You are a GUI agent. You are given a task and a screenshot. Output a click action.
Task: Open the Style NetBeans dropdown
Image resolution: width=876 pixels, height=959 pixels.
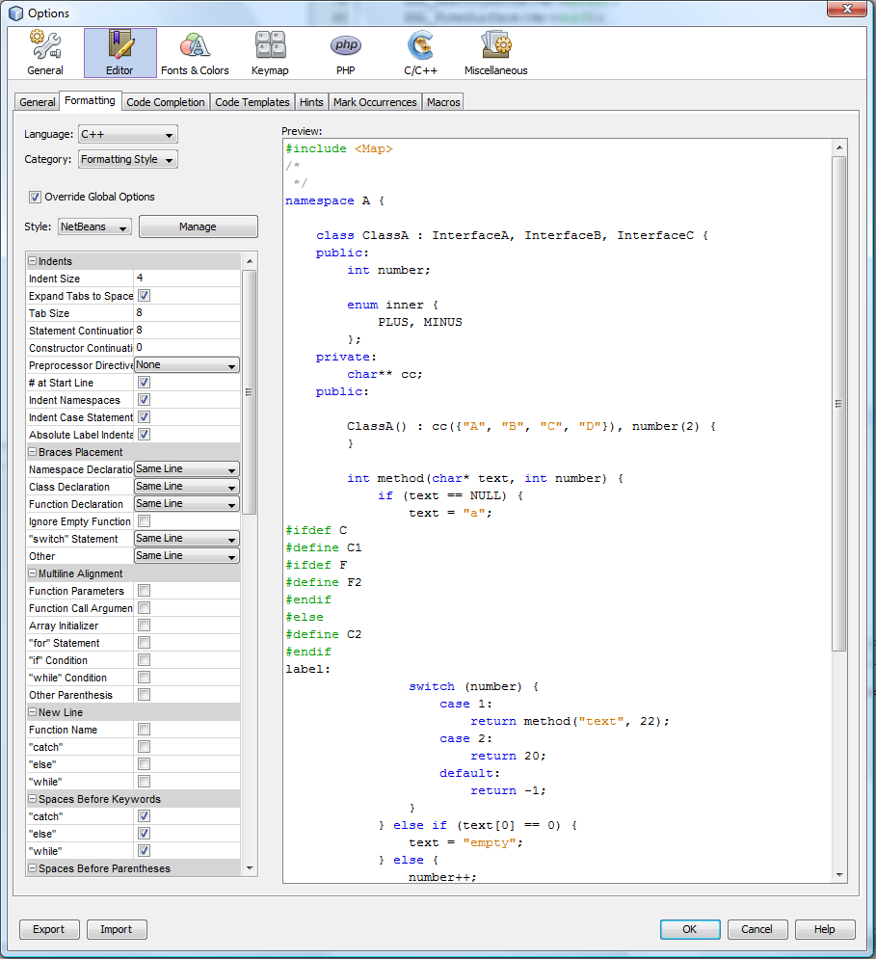tap(94, 227)
